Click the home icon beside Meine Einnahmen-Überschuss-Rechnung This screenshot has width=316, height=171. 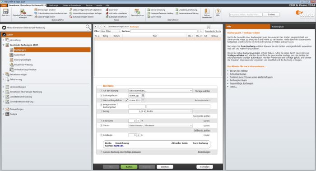pos(4,28)
